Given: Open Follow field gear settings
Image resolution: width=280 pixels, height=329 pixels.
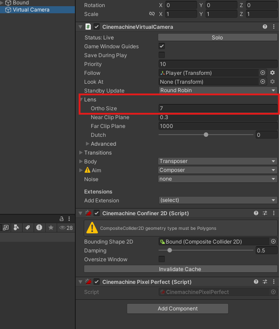Looking at the screenshot, I should point(272,73).
